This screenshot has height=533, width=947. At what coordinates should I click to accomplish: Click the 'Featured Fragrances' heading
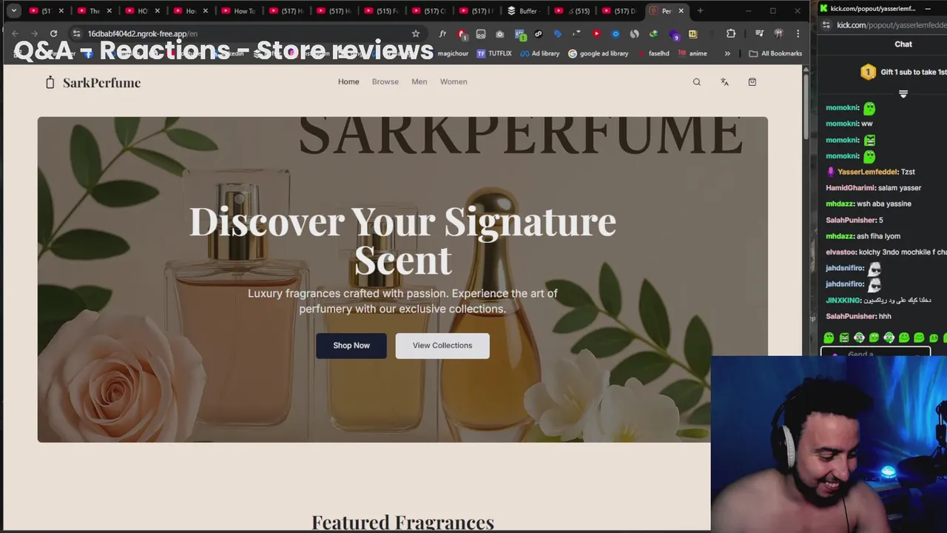tap(402, 523)
